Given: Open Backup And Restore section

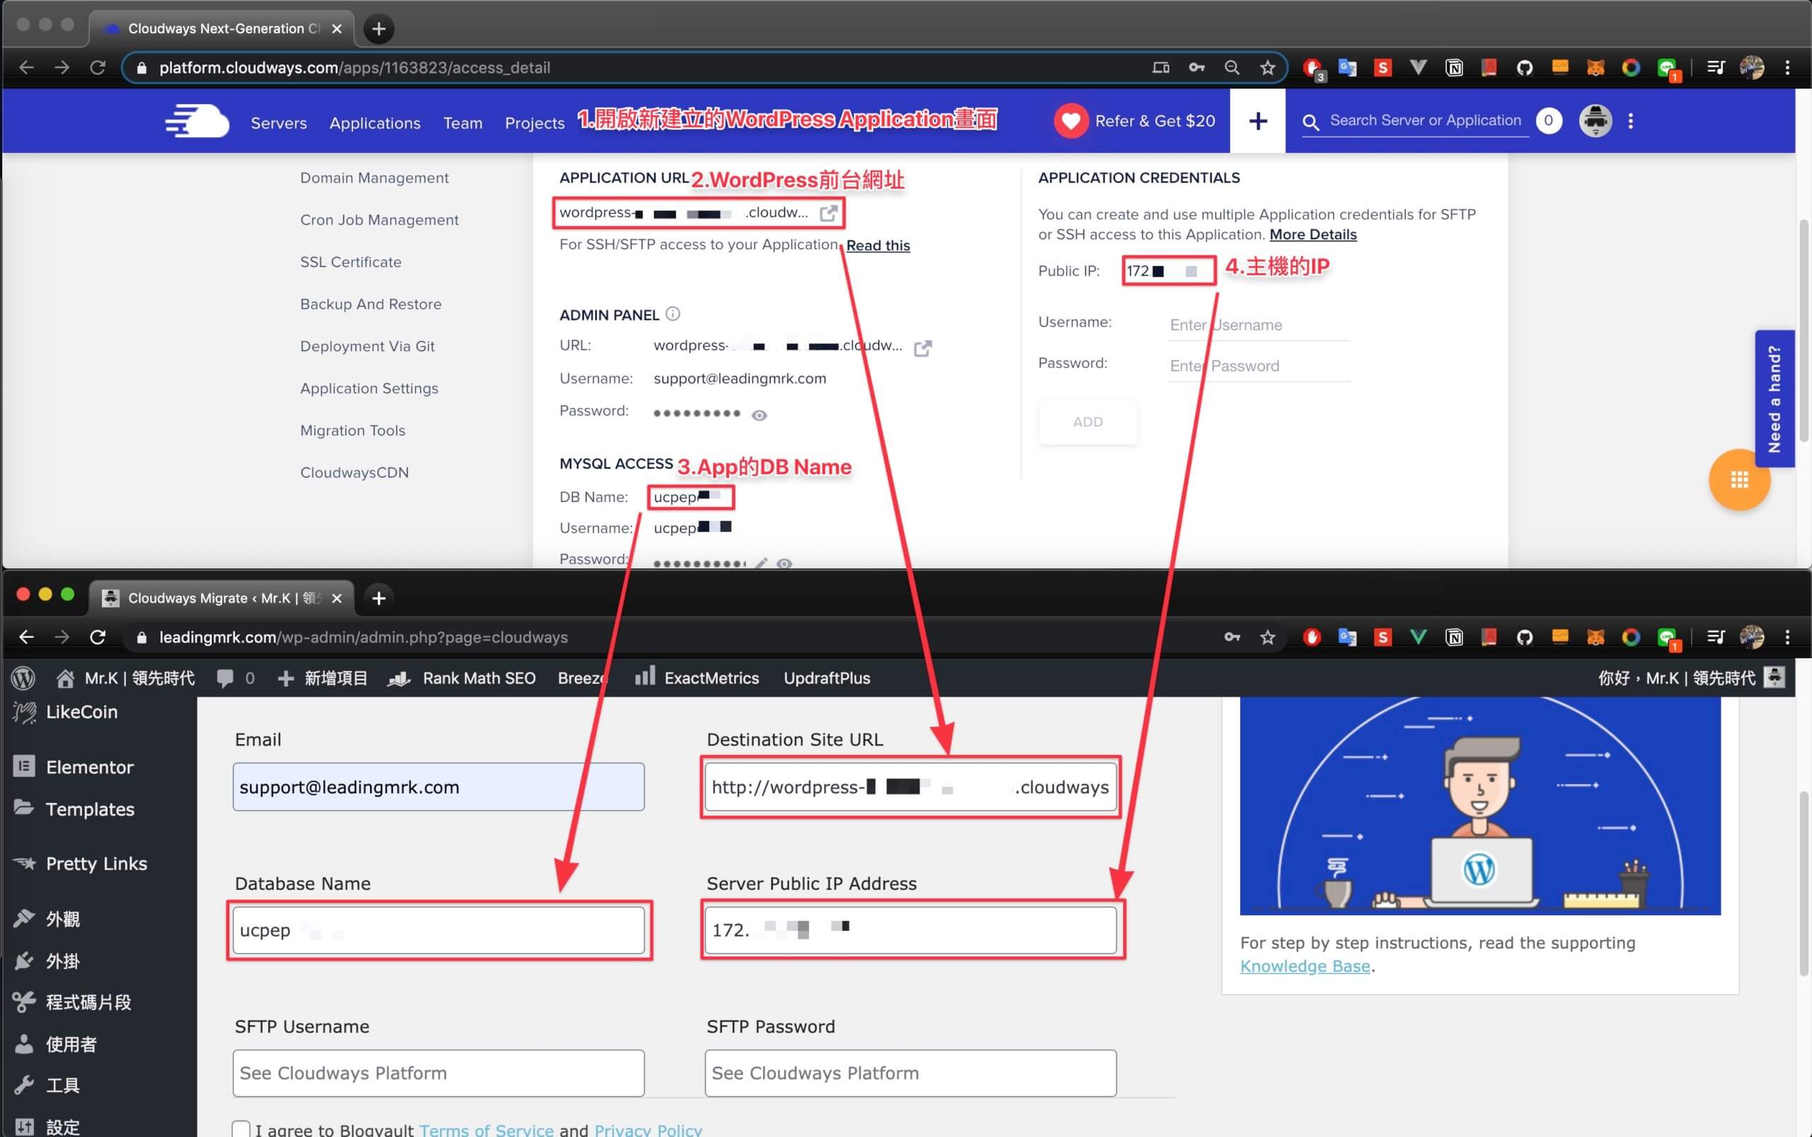Looking at the screenshot, I should pos(371,304).
